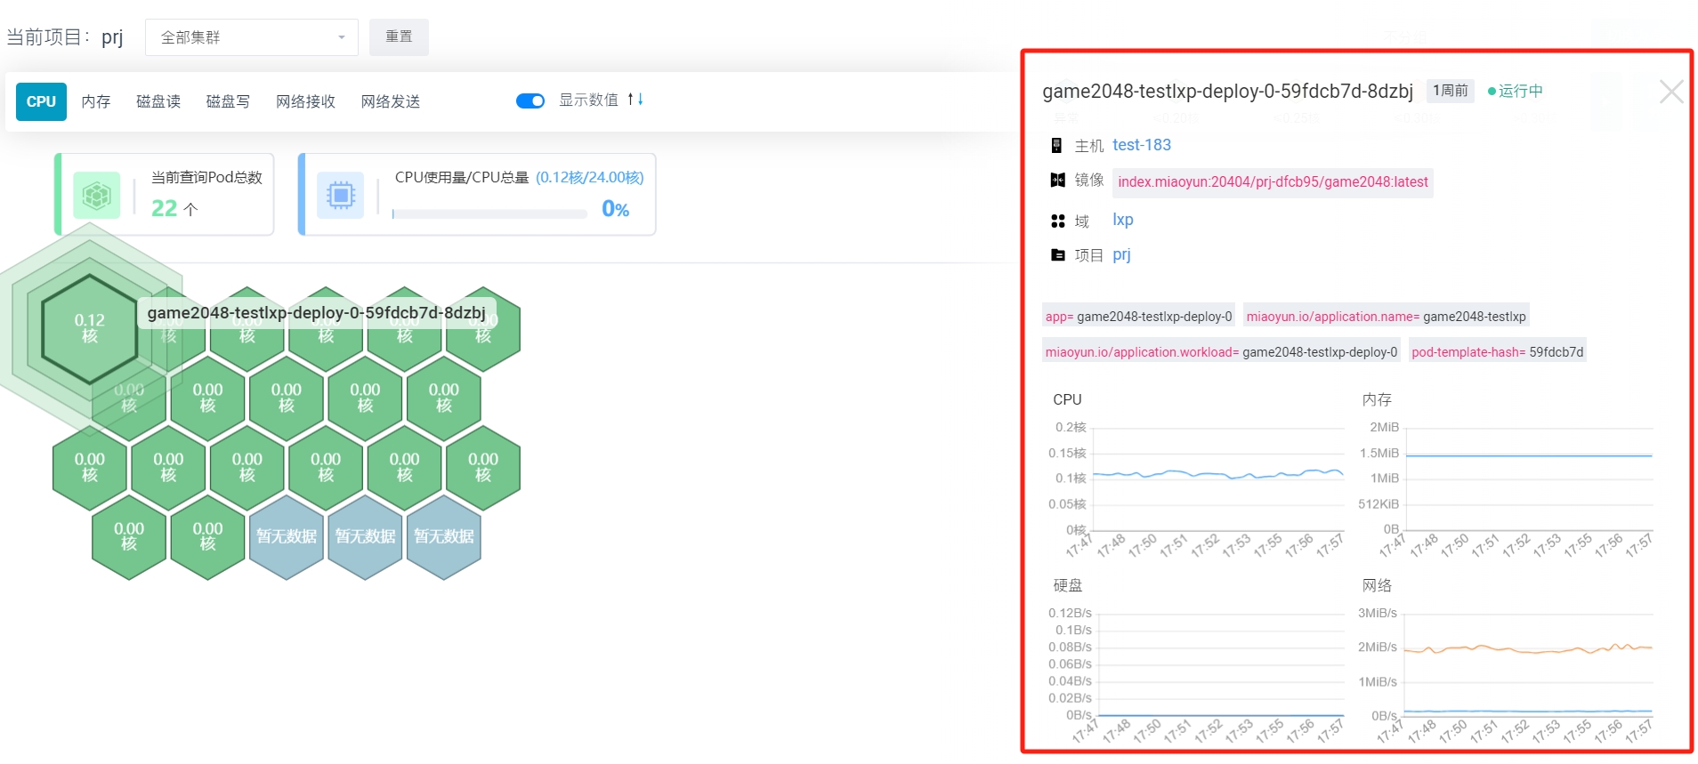The height and width of the screenshot is (764, 1698).
Task: Click the image address index.miaoyun:20404 tag
Action: pyautogui.click(x=1273, y=182)
